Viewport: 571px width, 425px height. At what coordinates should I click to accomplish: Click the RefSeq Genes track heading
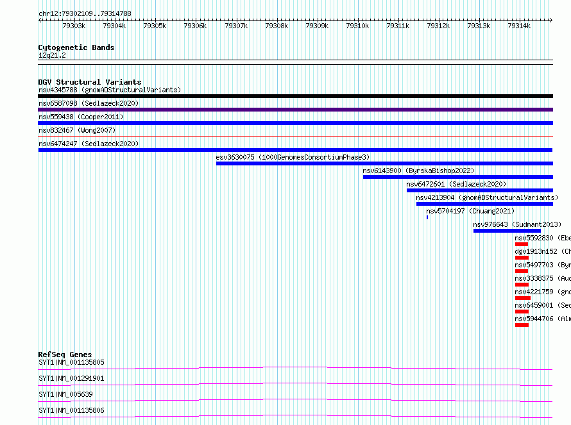[65, 354]
